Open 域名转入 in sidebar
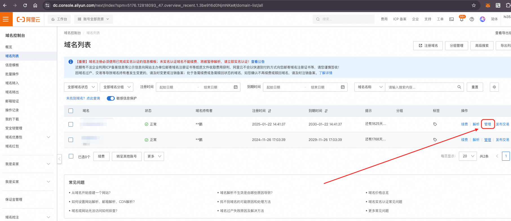Image resolution: width=511 pixels, height=221 pixels. tap(12, 83)
